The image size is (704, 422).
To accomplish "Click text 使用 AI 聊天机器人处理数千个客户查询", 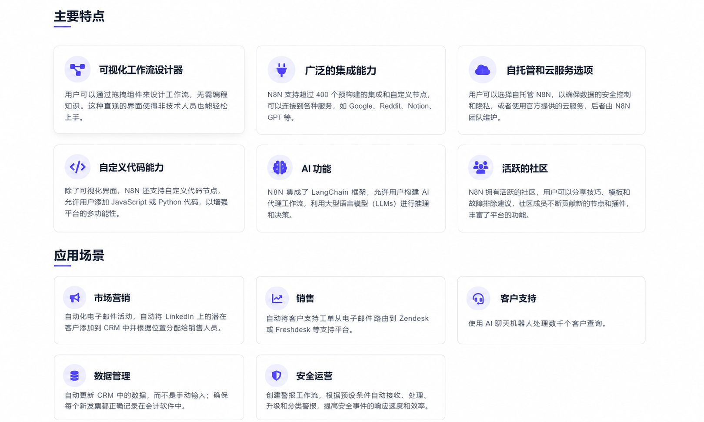I will [x=537, y=323].
